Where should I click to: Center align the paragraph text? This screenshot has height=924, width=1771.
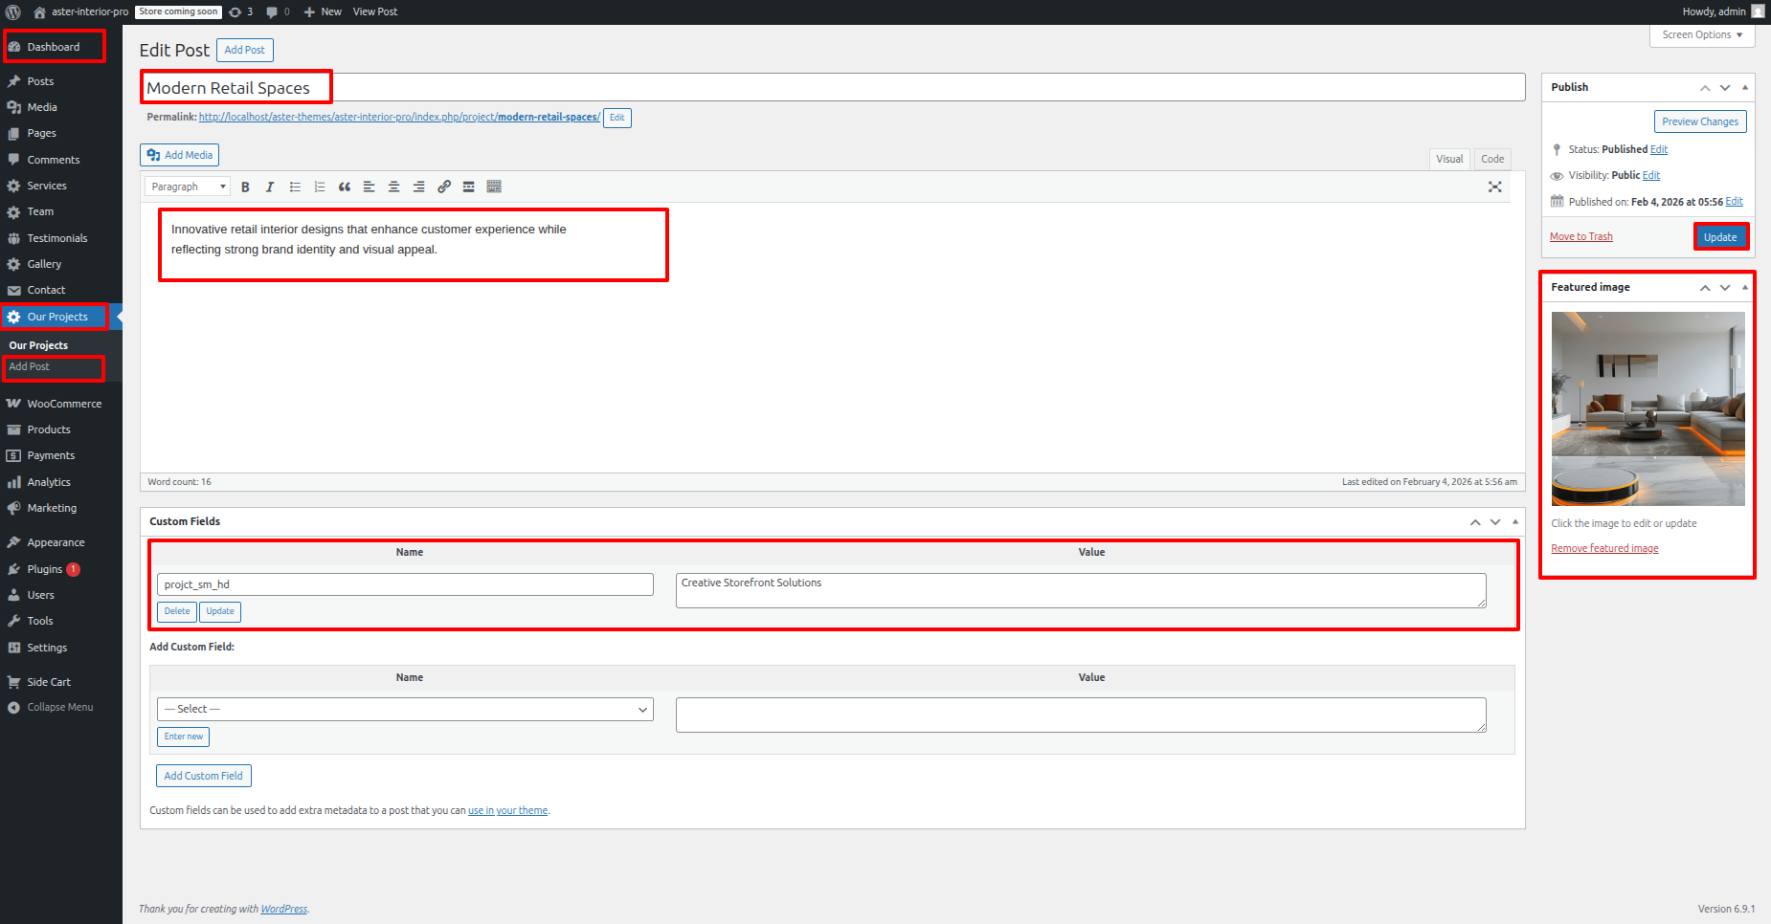pyautogui.click(x=393, y=187)
